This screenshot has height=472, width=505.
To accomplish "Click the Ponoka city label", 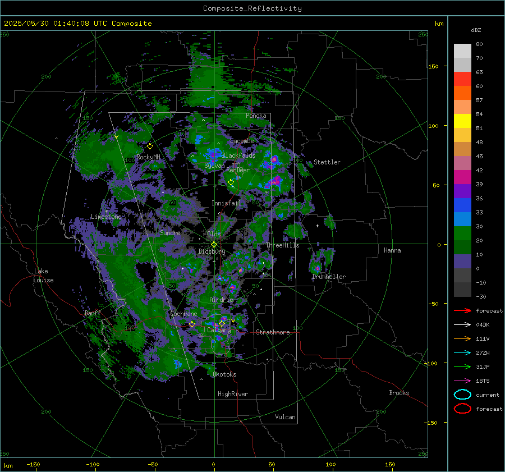I will coord(256,116).
